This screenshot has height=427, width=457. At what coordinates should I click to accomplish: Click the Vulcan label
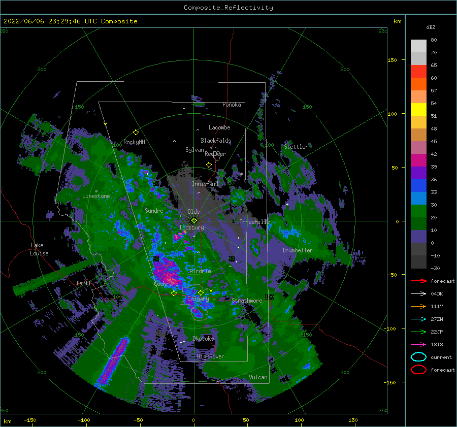point(258,377)
